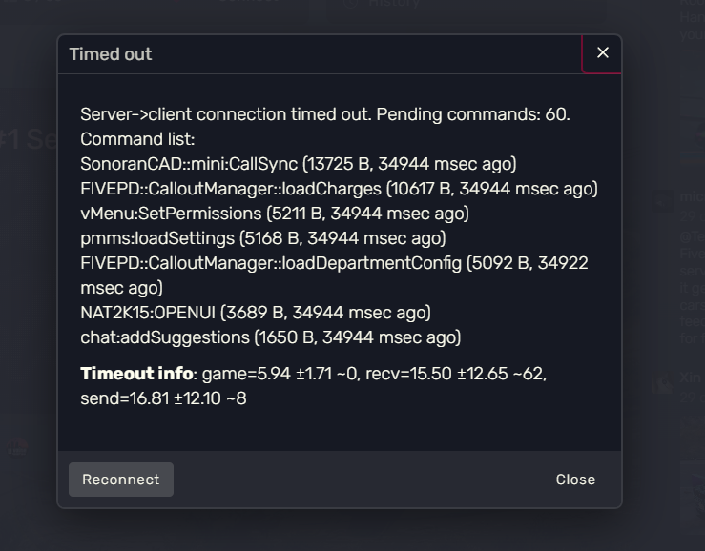Click the bold "Timeout info" label
This screenshot has height=551, width=705.
click(x=135, y=374)
